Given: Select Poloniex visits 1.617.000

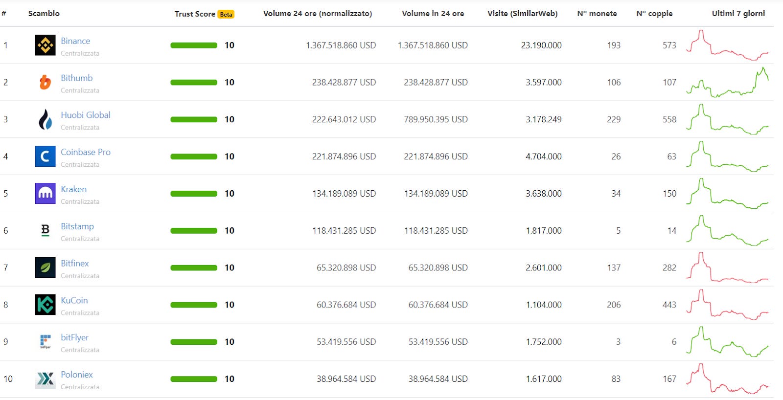Looking at the screenshot, I should pyautogui.click(x=544, y=379).
